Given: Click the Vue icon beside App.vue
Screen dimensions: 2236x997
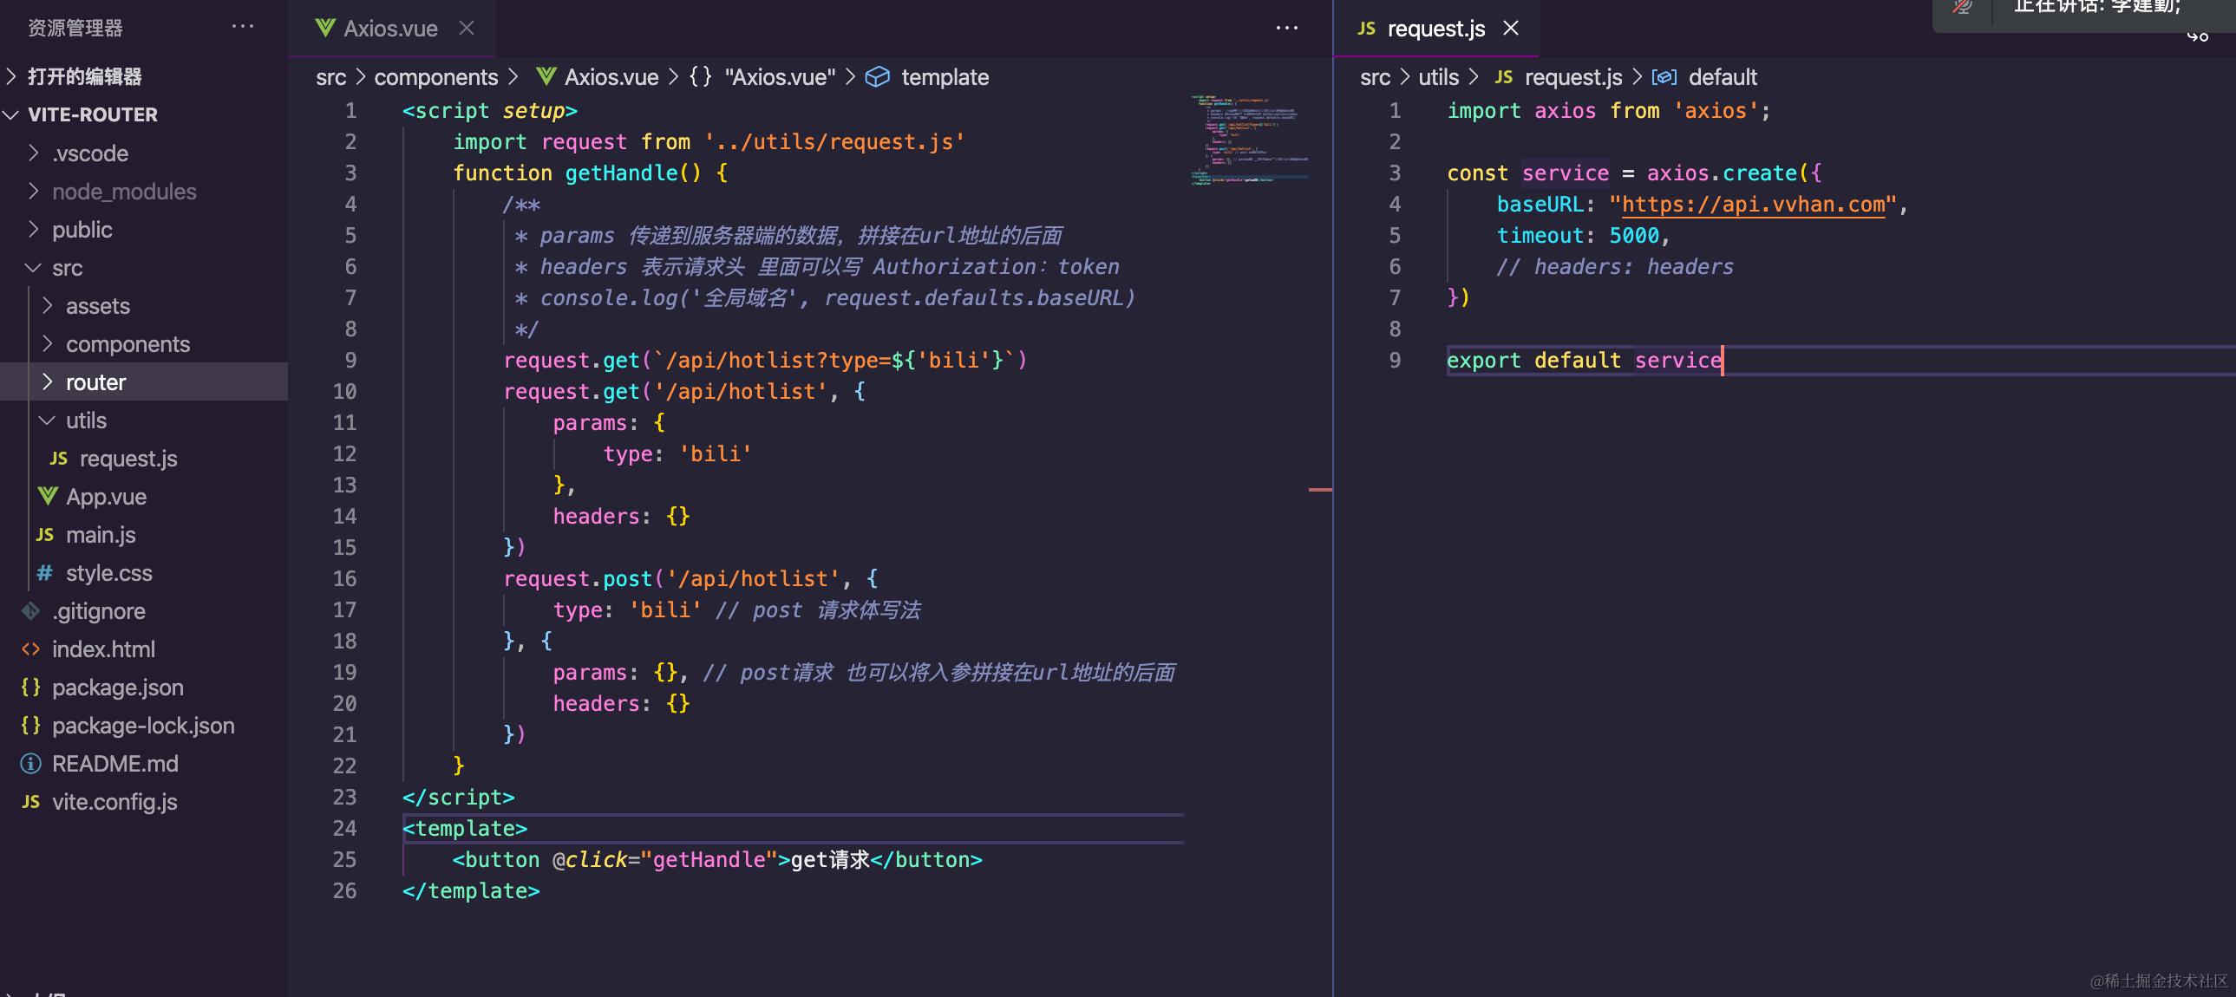Looking at the screenshot, I should coord(48,496).
